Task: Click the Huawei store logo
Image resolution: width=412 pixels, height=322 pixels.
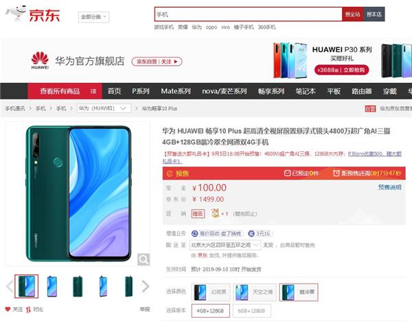Action: coord(40,60)
